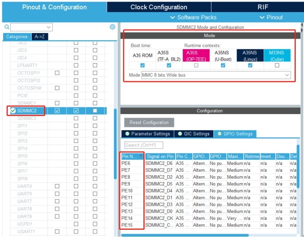The image size is (304, 237).
Task: Click the peripheral search magnifier icon
Action: [7, 27]
